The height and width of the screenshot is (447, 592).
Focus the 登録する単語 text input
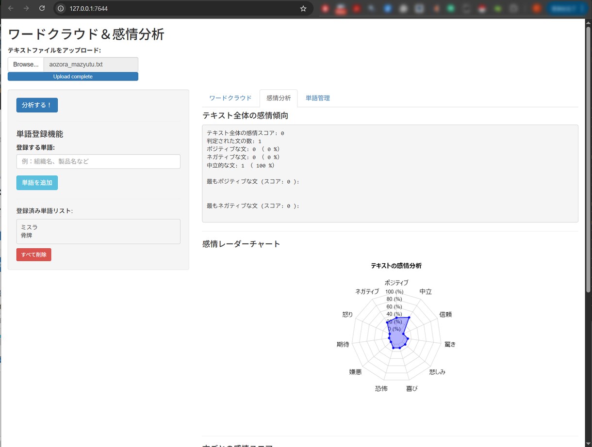coord(98,161)
